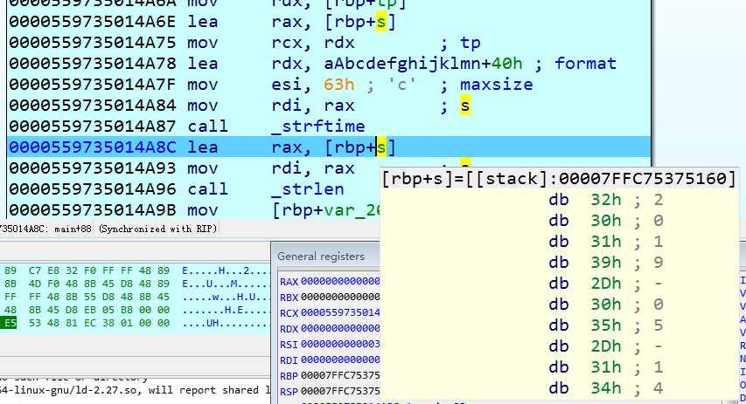Click the RSI register value

pyautogui.click(x=340, y=344)
